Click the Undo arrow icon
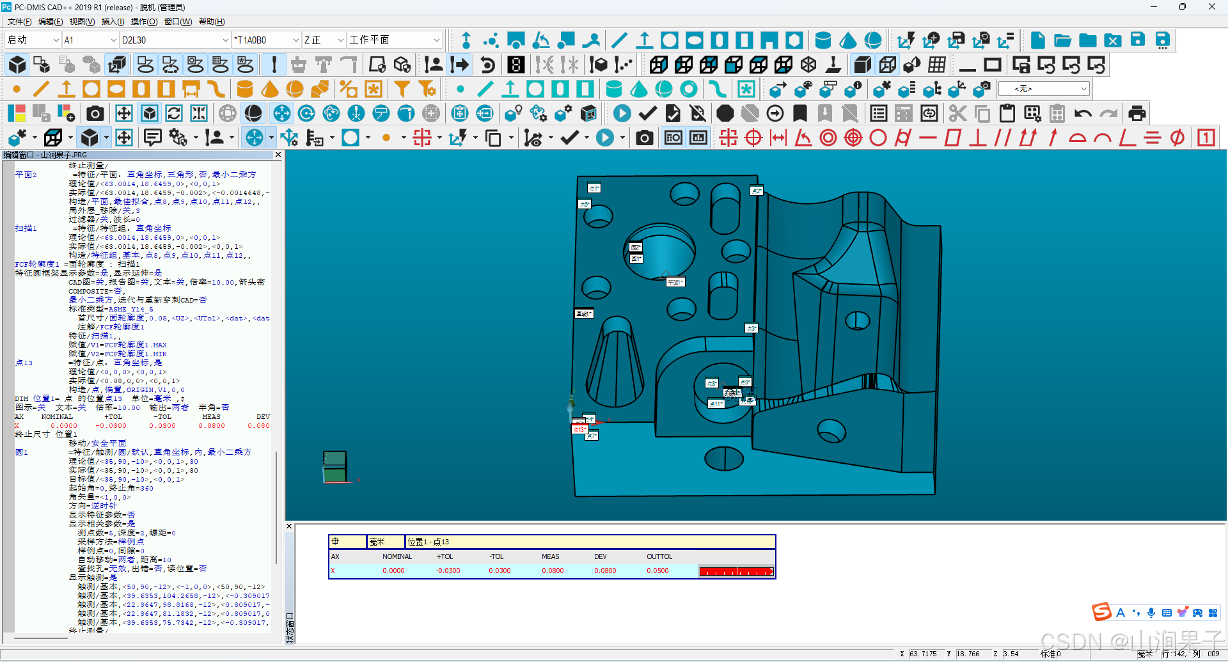 tap(1083, 114)
